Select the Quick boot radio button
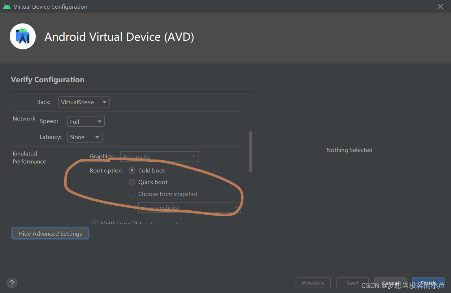Viewport: 451px width, 293px height. [132, 182]
